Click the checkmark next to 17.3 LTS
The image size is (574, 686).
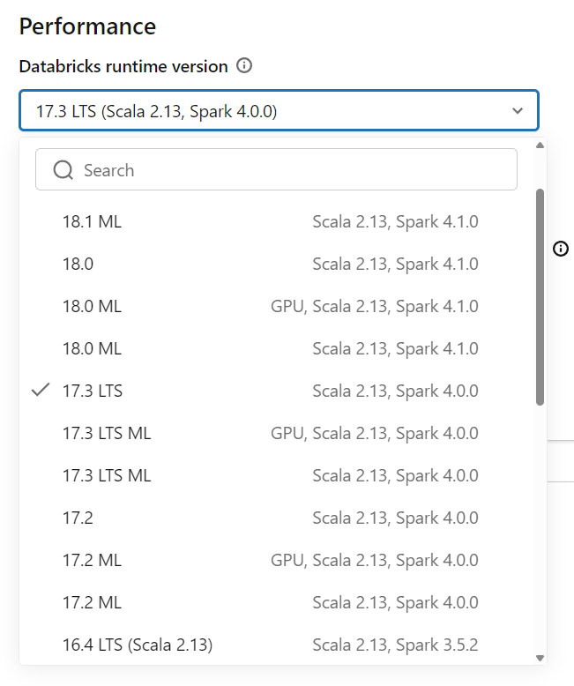[x=40, y=391]
